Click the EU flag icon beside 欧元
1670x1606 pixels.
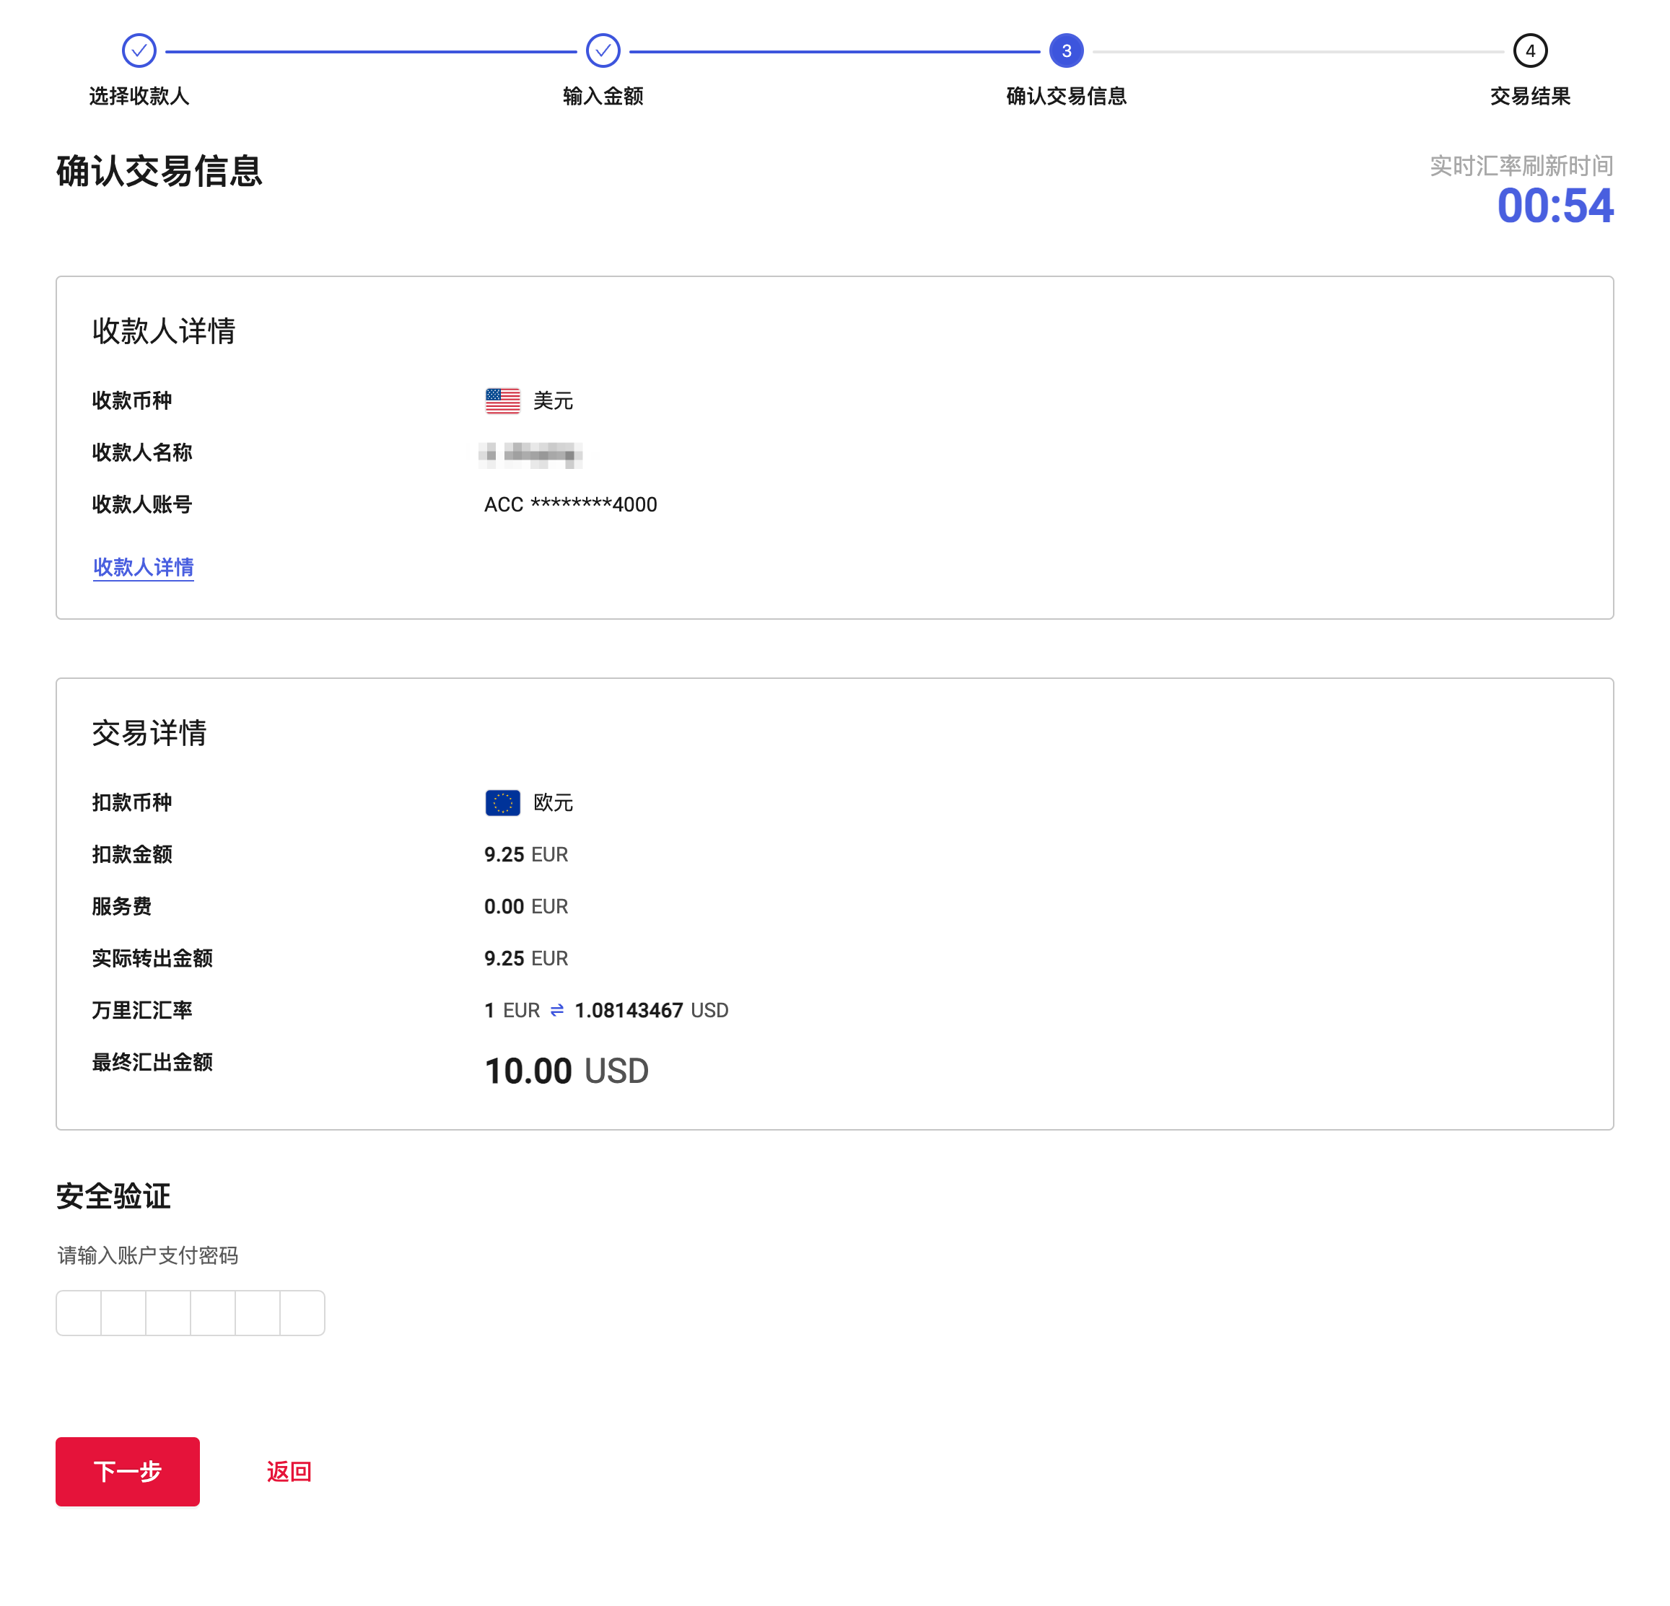[x=502, y=802]
